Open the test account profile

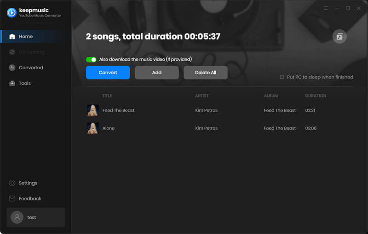pyautogui.click(x=36, y=217)
